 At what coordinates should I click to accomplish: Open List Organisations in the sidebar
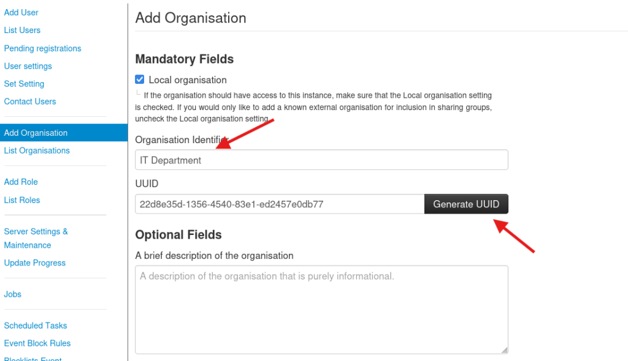pyautogui.click(x=37, y=151)
